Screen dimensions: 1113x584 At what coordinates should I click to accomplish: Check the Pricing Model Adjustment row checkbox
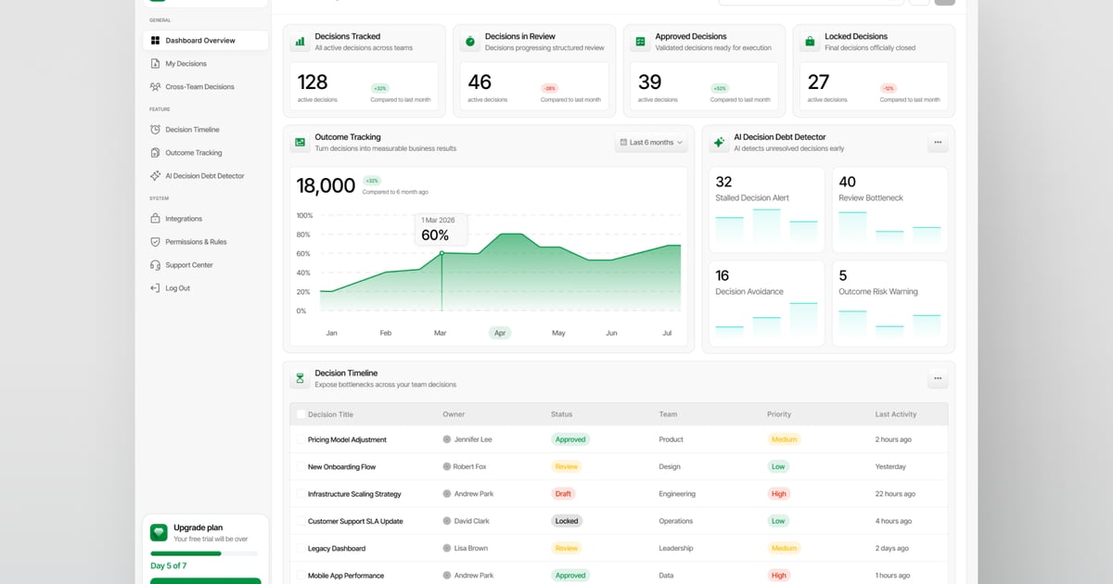pyautogui.click(x=301, y=439)
